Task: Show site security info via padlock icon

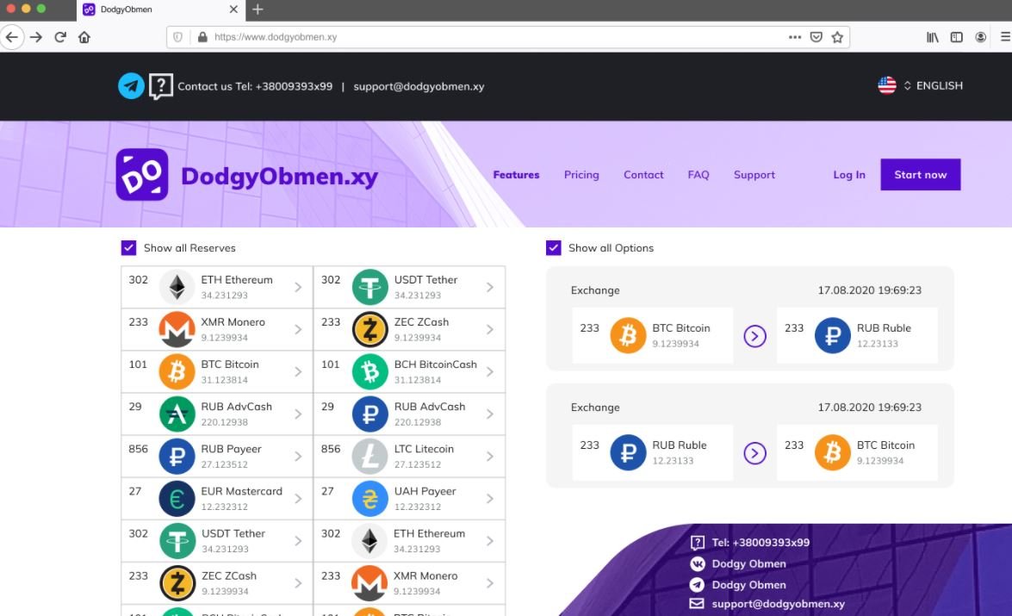Action: [202, 37]
